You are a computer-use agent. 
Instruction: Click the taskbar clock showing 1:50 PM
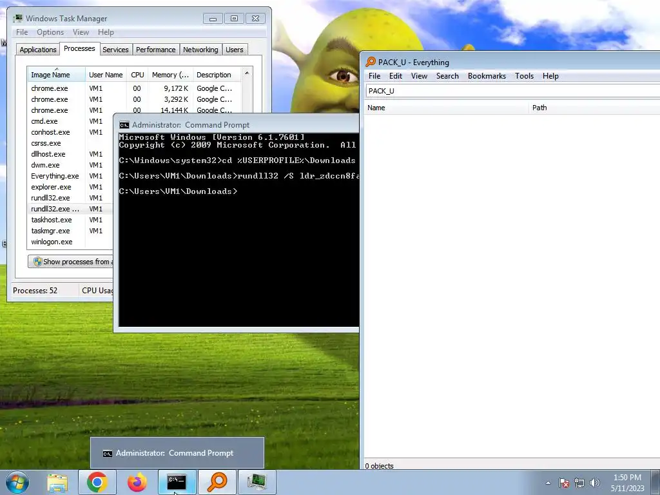click(627, 483)
